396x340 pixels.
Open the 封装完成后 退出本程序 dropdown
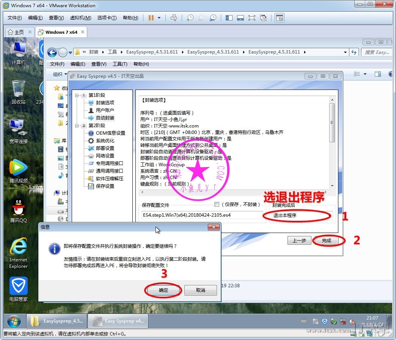301,215
